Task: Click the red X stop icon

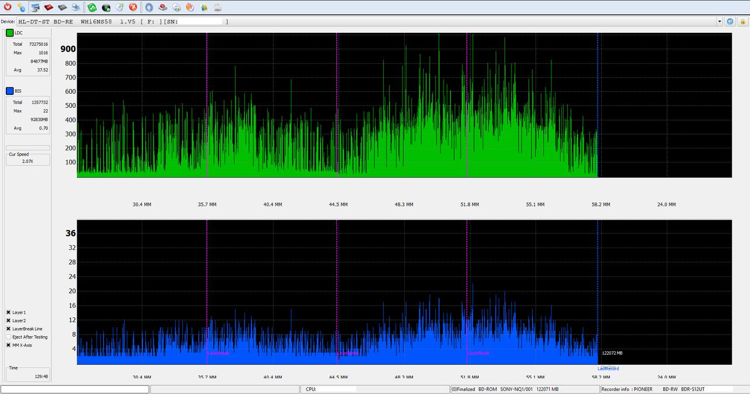Action: [x=134, y=7]
